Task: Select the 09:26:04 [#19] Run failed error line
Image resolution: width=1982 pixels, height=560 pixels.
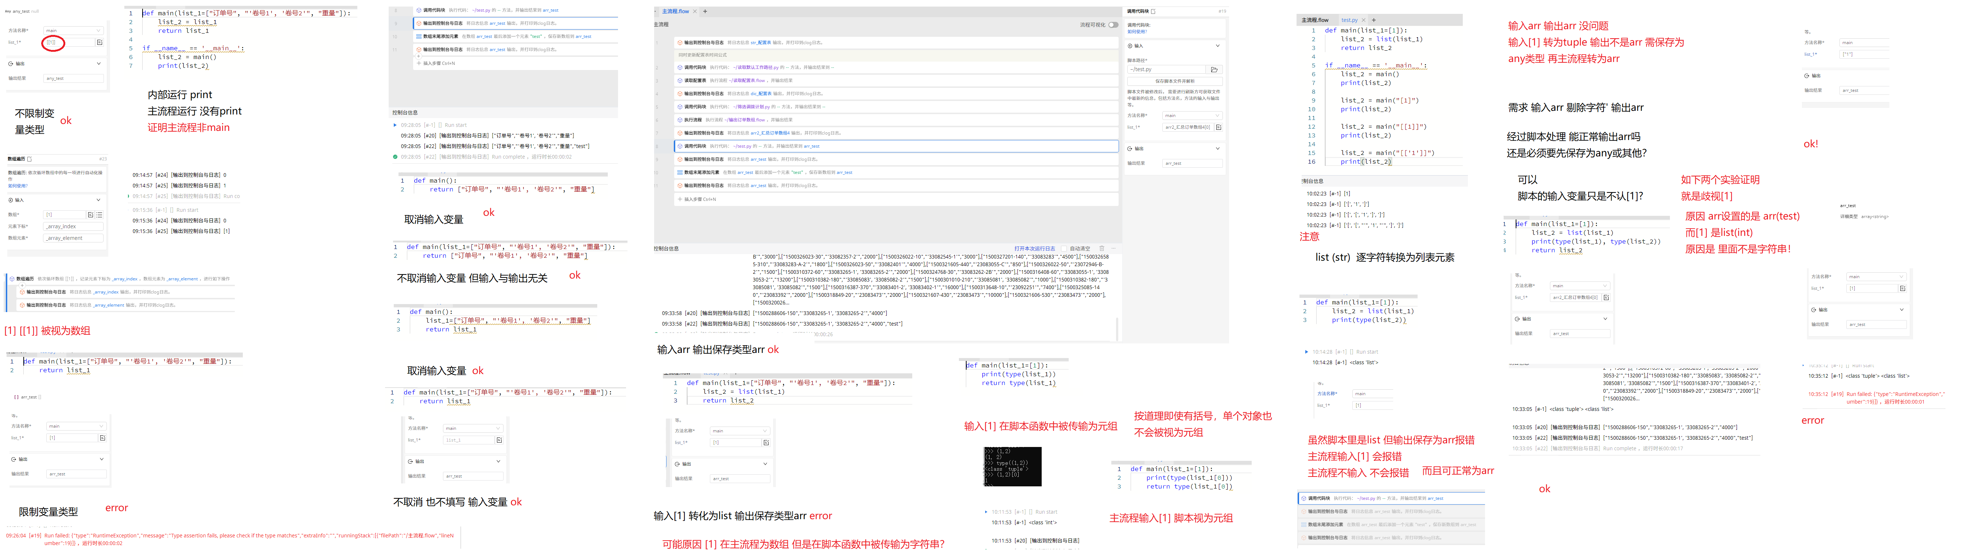Action: click(x=229, y=539)
